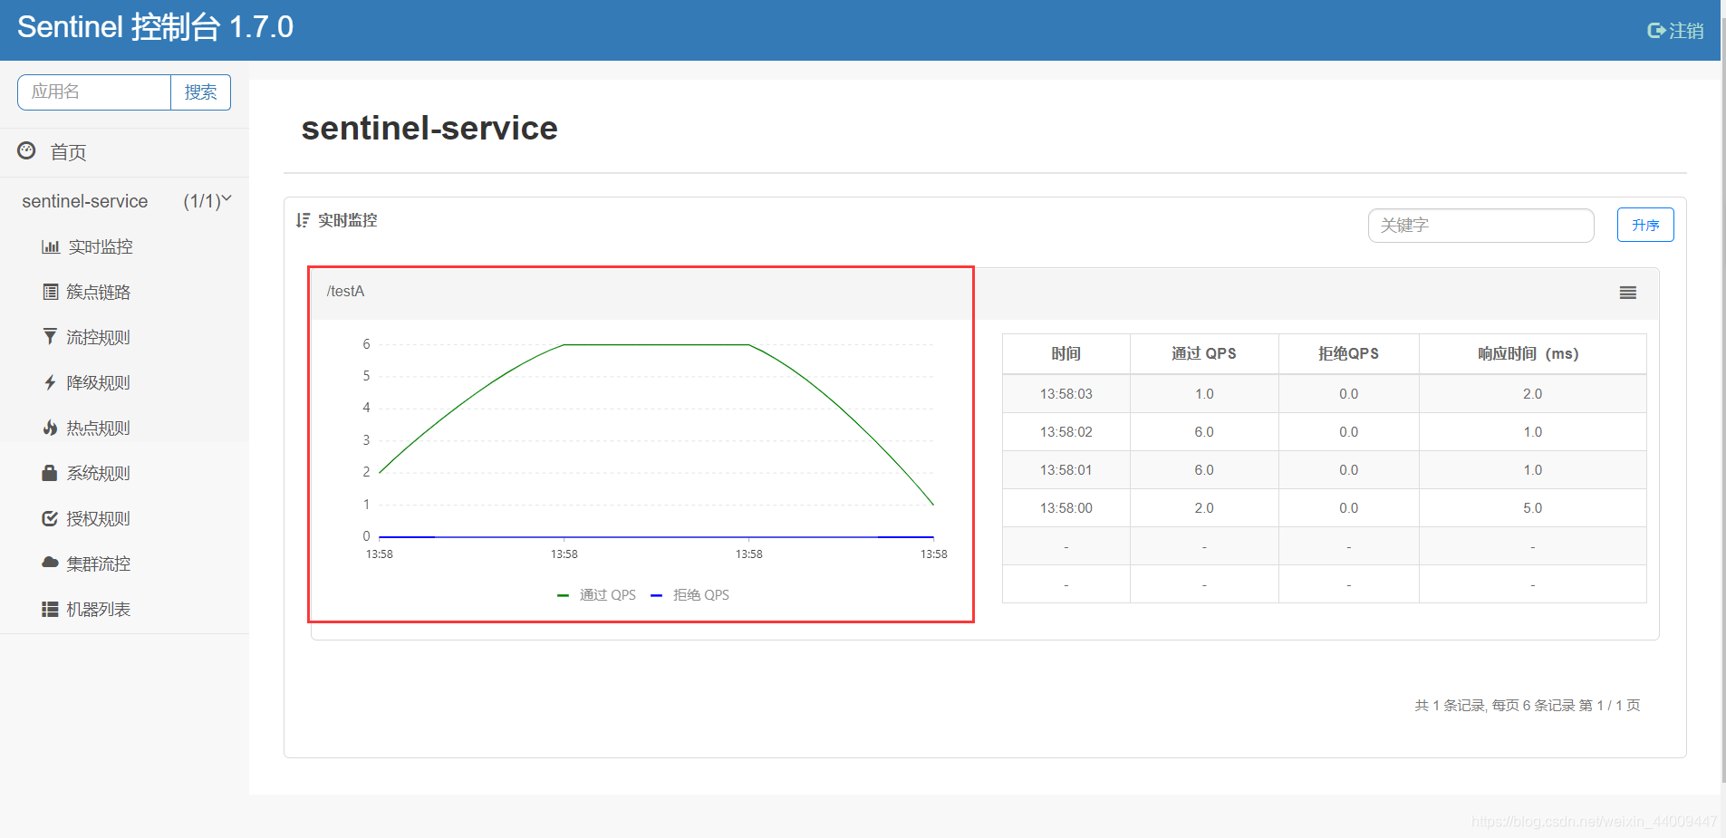
Task: Click the lock icon for 系统规则
Action: (x=50, y=473)
